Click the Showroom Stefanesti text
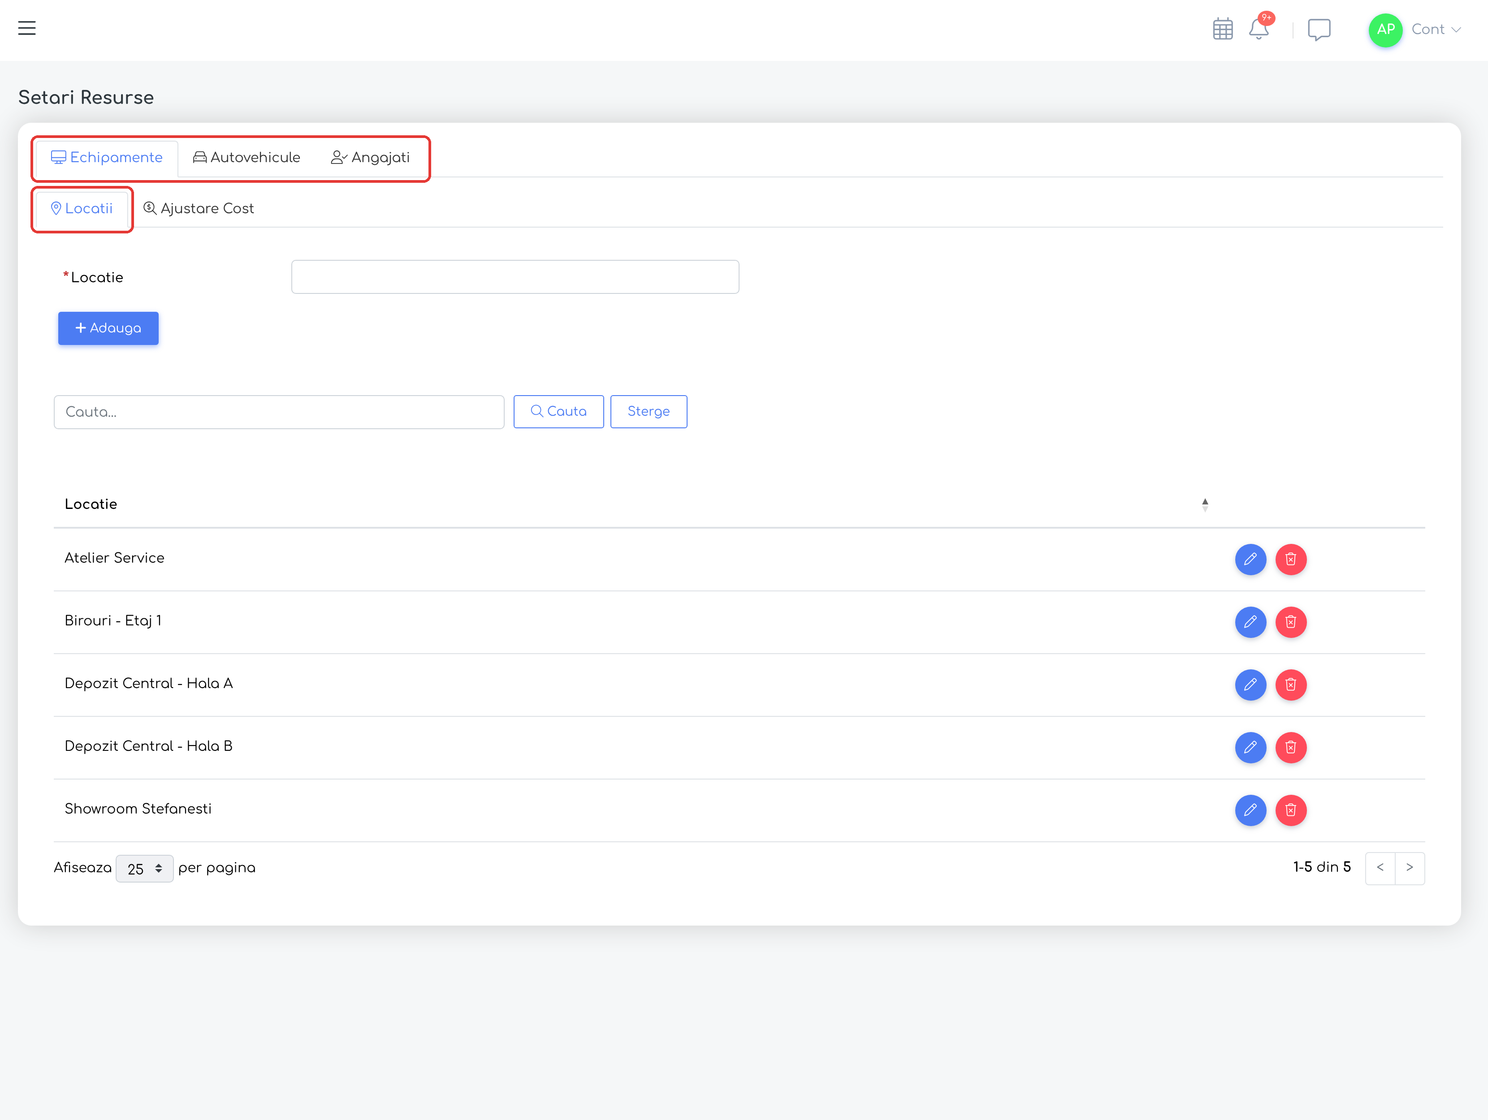Image resolution: width=1488 pixels, height=1120 pixels. tap(138, 809)
